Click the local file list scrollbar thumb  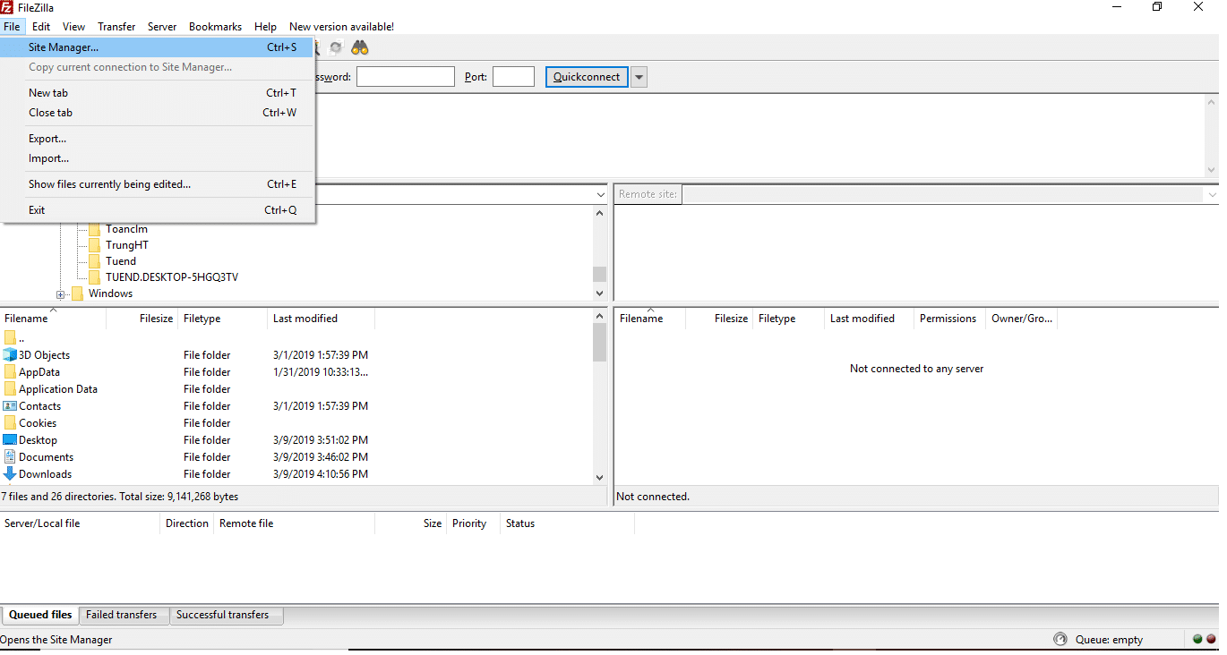600,343
